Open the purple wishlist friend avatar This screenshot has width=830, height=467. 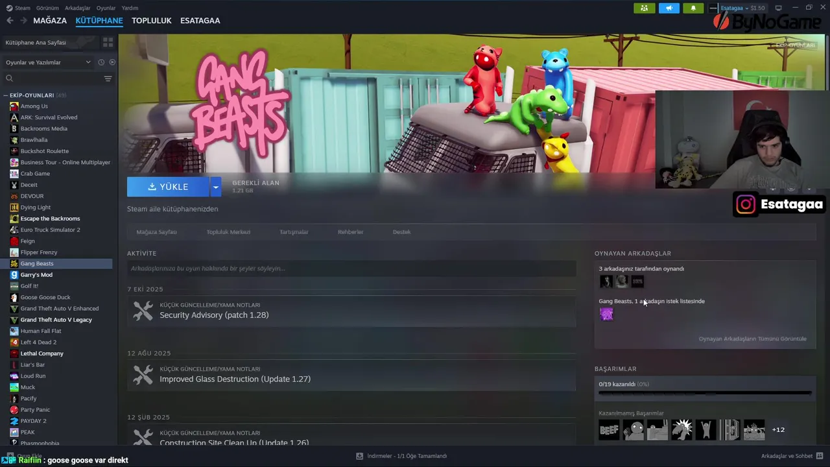coord(606,314)
